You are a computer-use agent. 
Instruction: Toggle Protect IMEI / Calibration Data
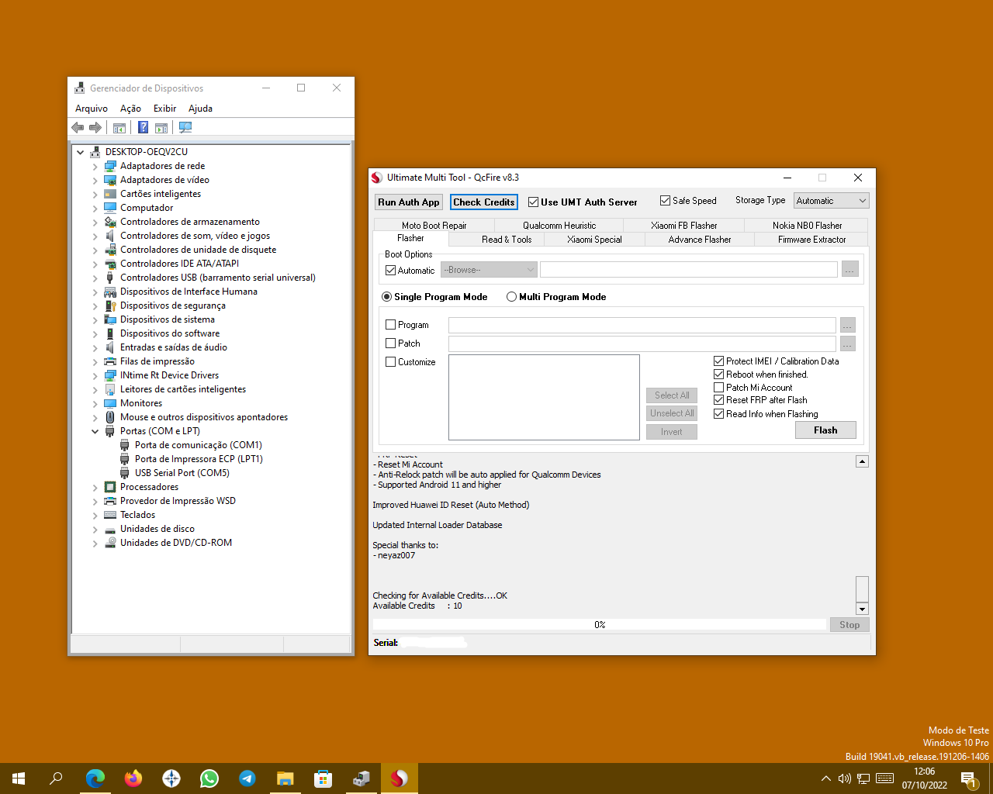point(718,361)
